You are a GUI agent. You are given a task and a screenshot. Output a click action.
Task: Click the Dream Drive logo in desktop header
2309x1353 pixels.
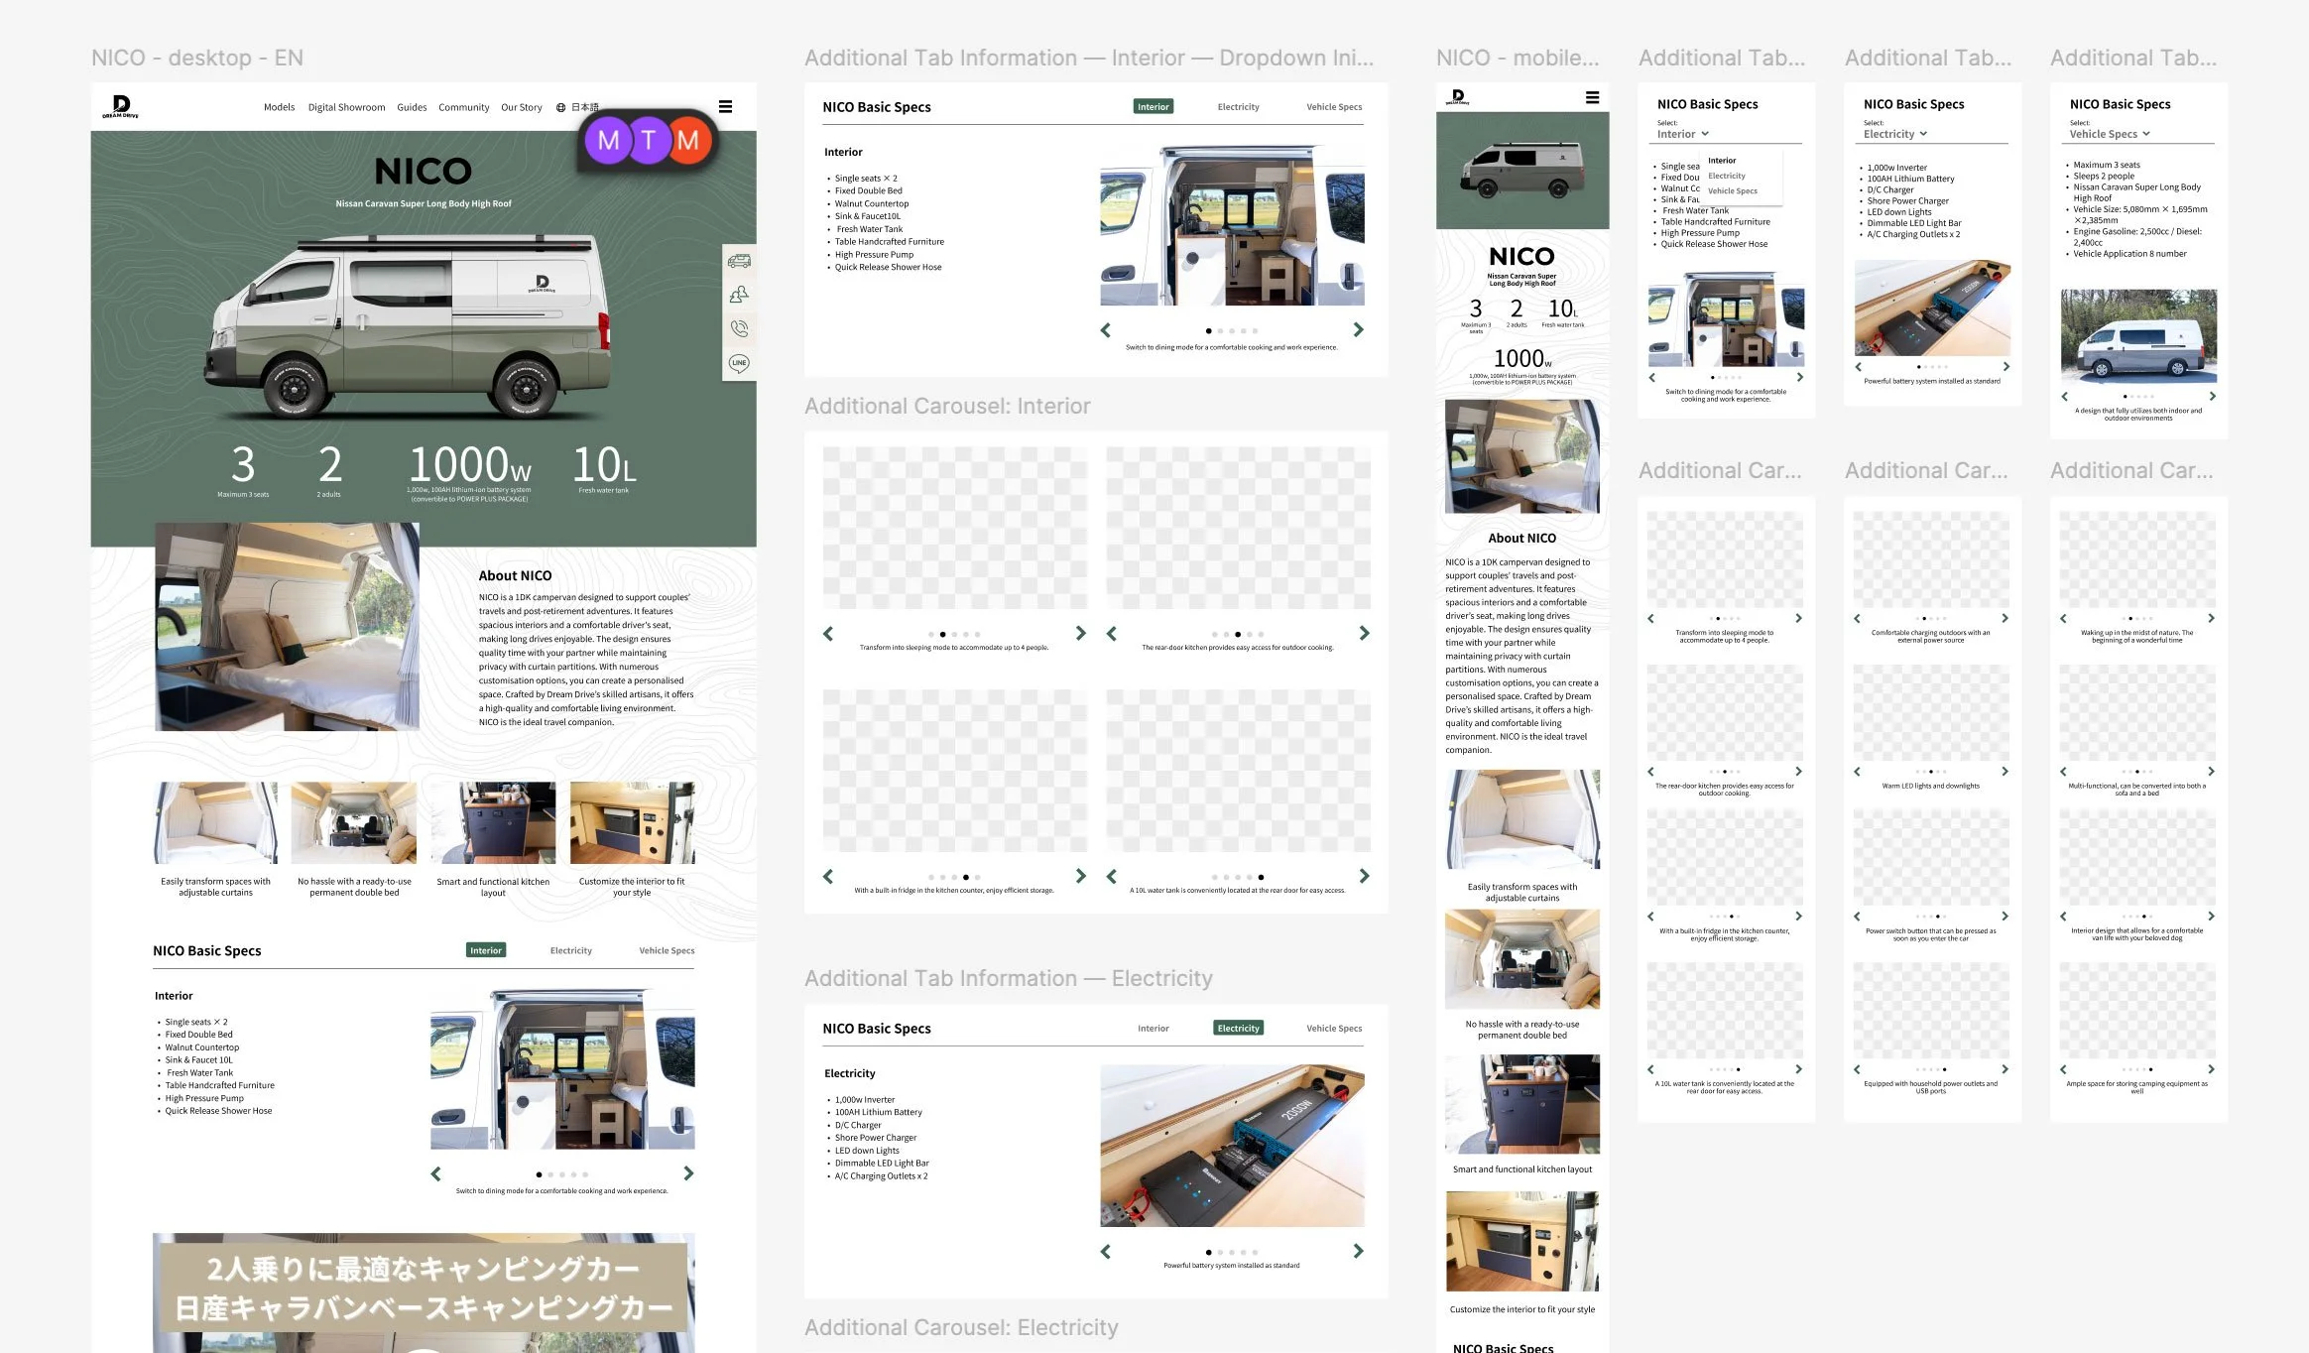pyautogui.click(x=120, y=106)
